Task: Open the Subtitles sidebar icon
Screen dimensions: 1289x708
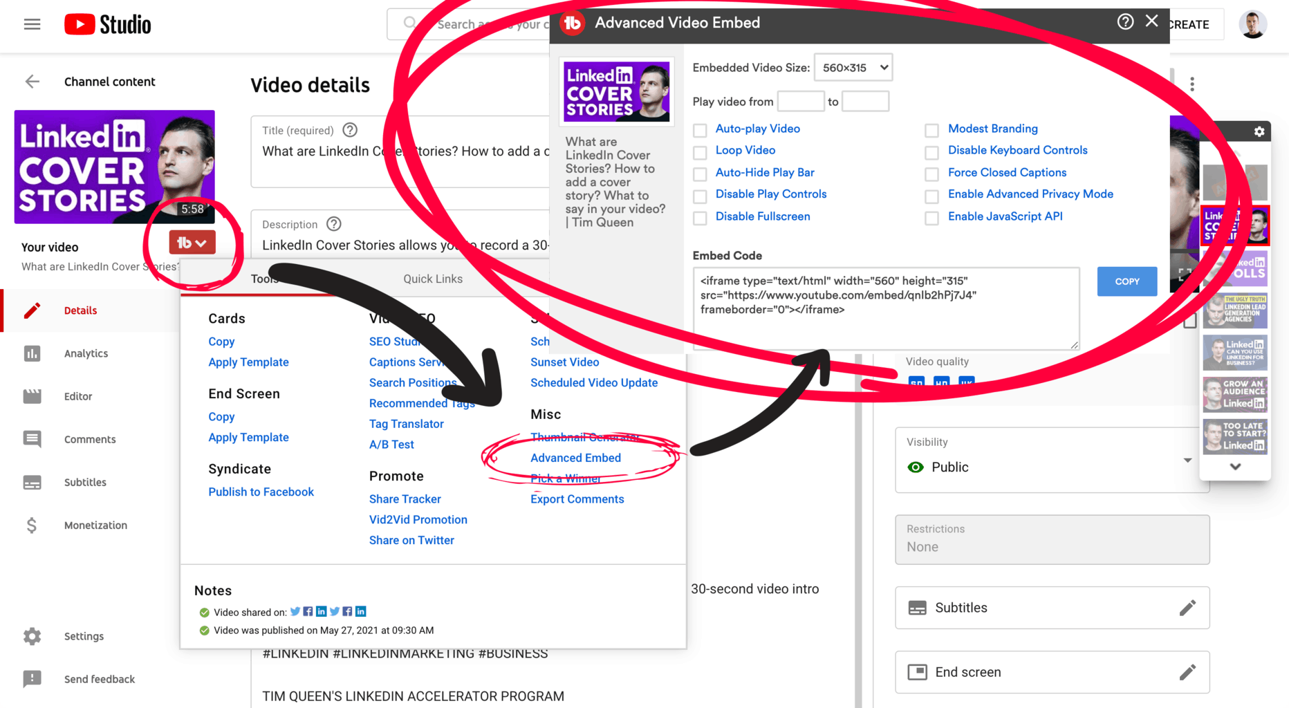Action: click(32, 482)
